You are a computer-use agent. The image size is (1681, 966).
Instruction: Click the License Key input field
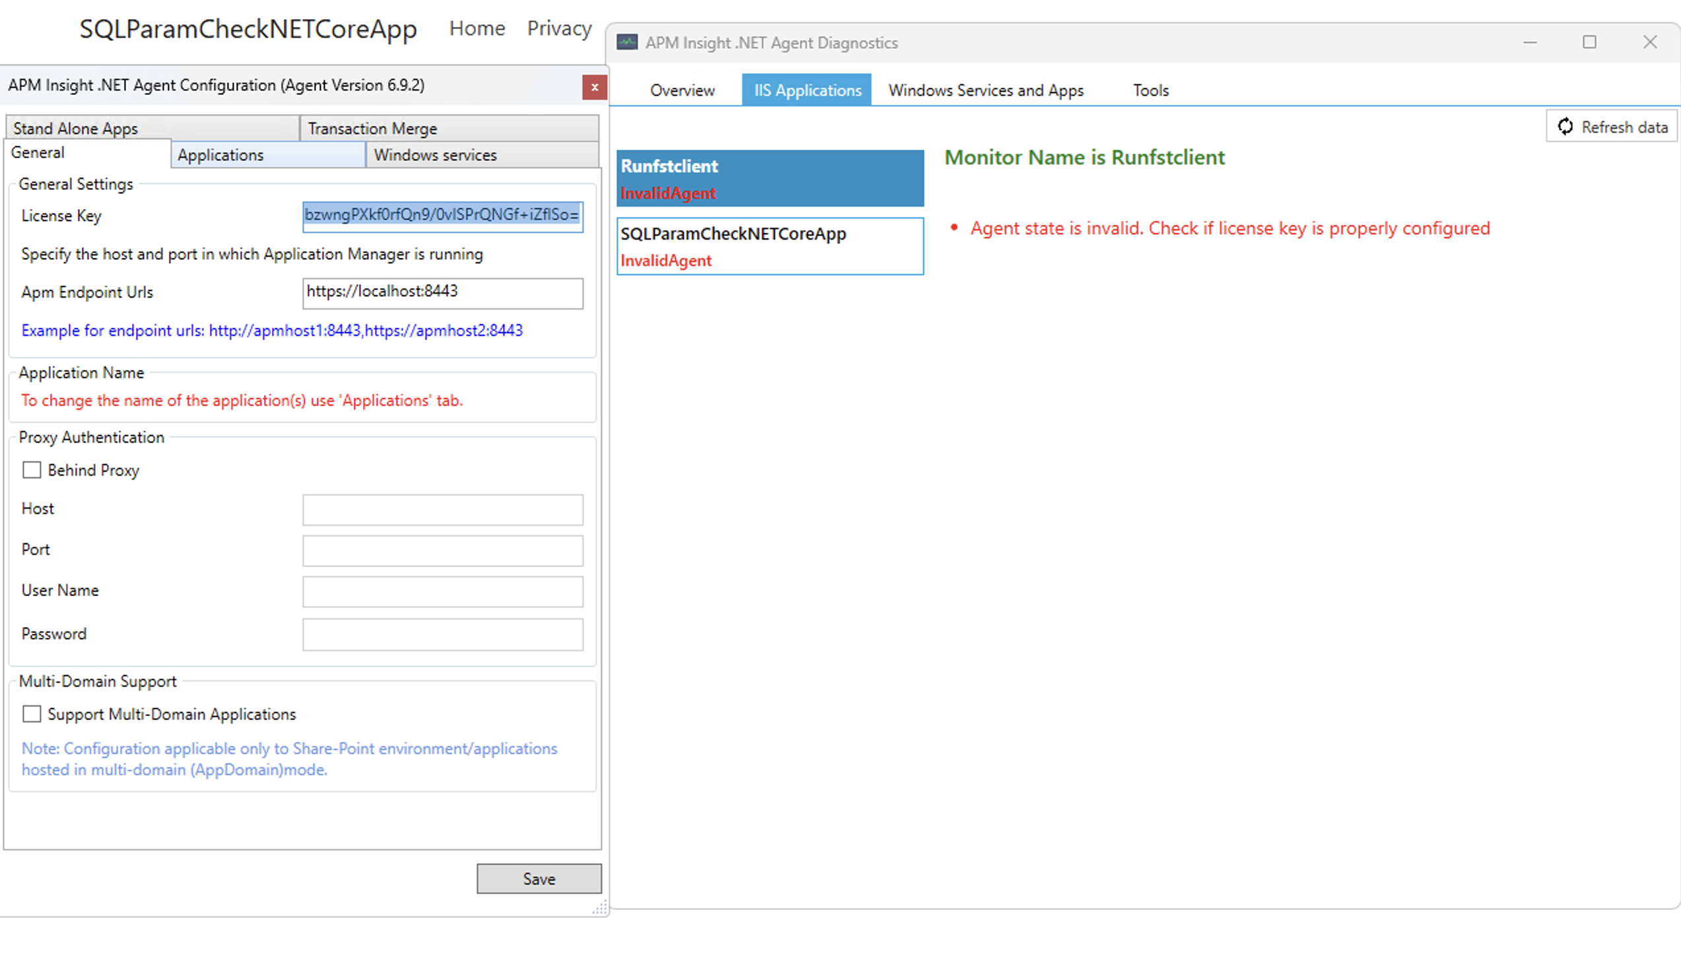pyautogui.click(x=442, y=216)
